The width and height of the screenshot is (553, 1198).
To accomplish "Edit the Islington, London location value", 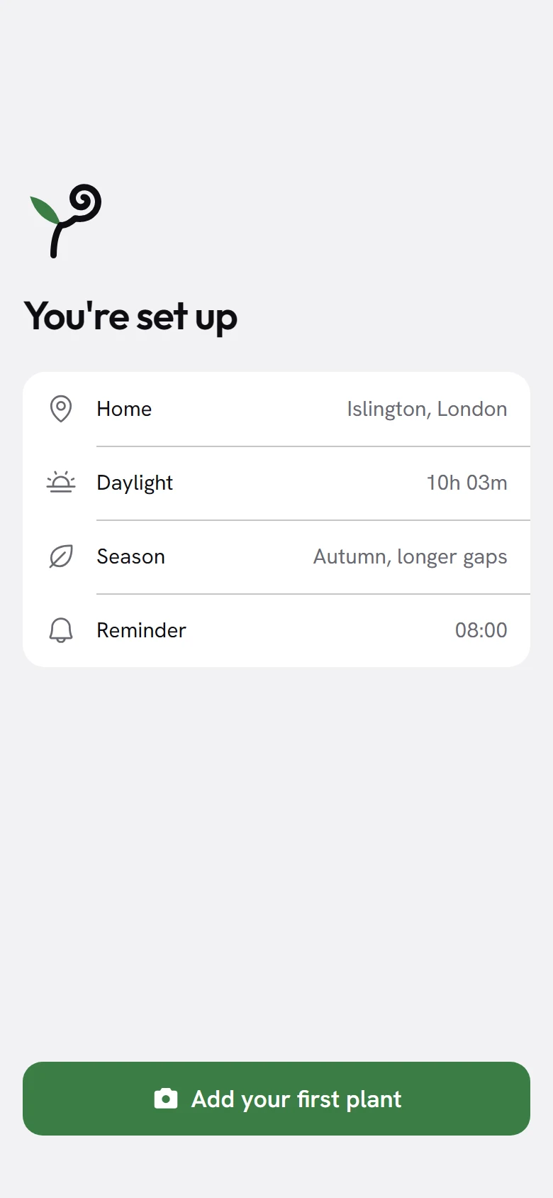I will 427,410.
